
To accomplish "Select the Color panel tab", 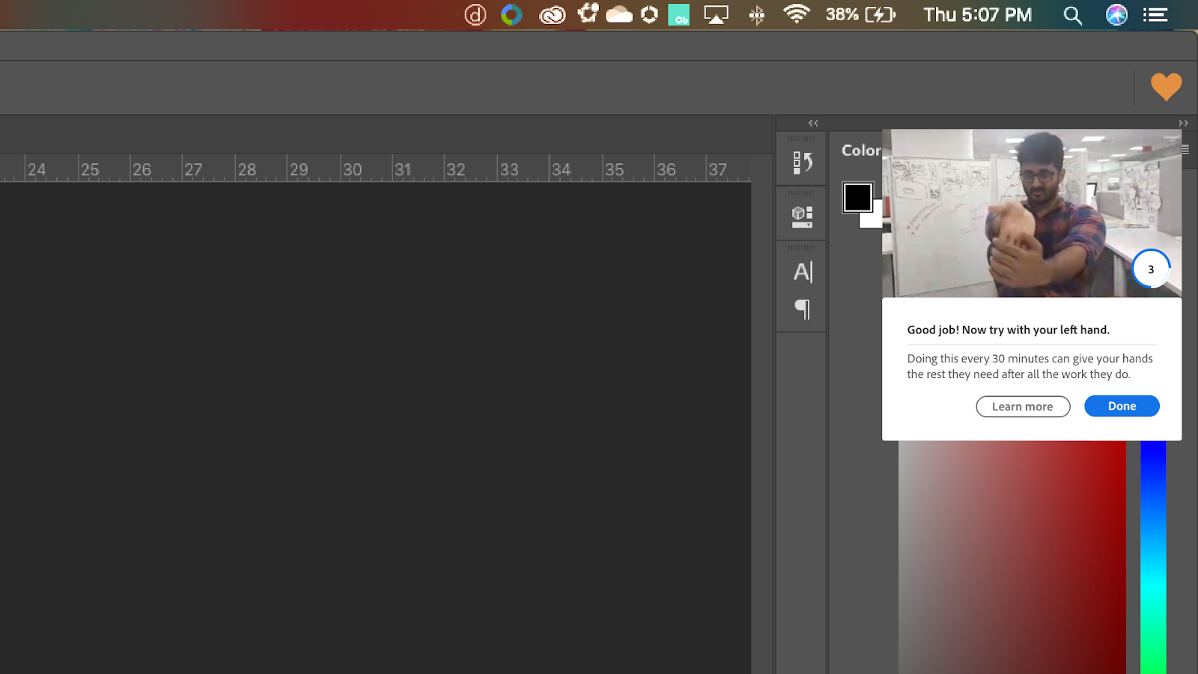I will (861, 151).
